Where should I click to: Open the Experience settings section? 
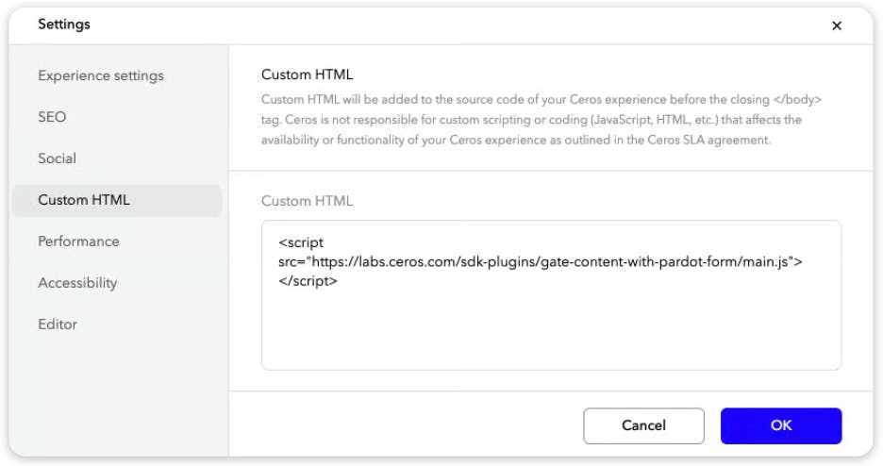click(101, 75)
